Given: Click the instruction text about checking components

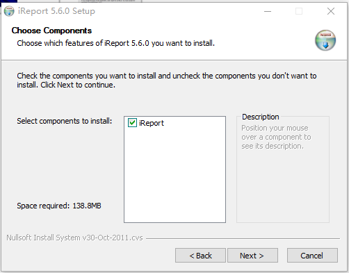Looking at the screenshot, I should click(167, 80).
